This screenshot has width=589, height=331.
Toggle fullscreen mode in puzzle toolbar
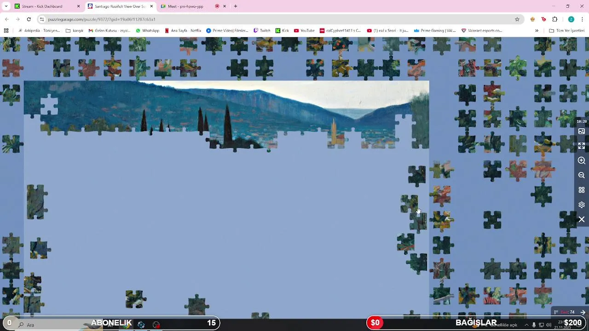(x=582, y=146)
